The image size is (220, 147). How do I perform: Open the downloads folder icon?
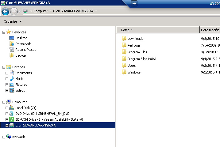click(x=124, y=39)
